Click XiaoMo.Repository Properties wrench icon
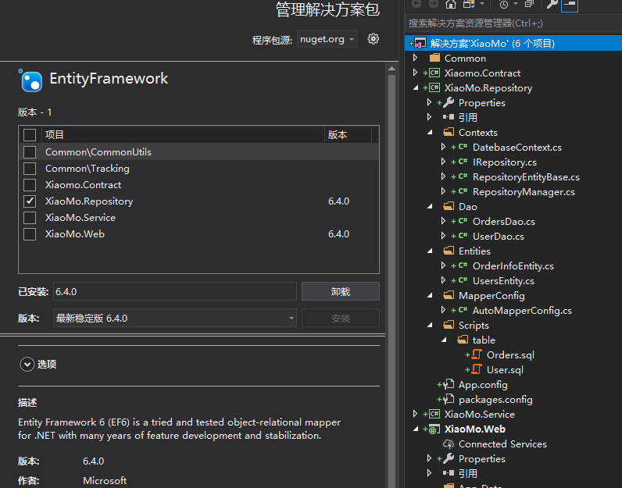The height and width of the screenshot is (488, 622). click(x=449, y=102)
